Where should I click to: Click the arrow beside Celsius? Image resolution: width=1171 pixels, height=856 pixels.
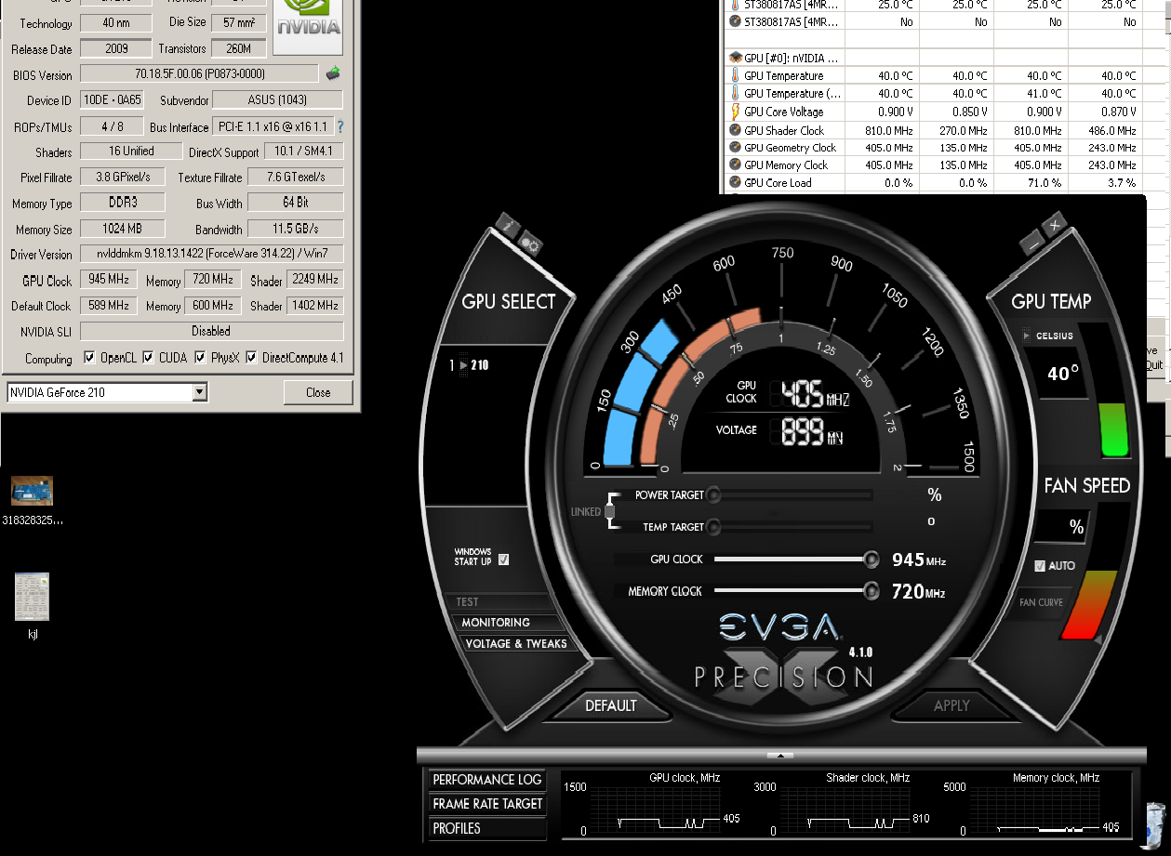[1027, 336]
